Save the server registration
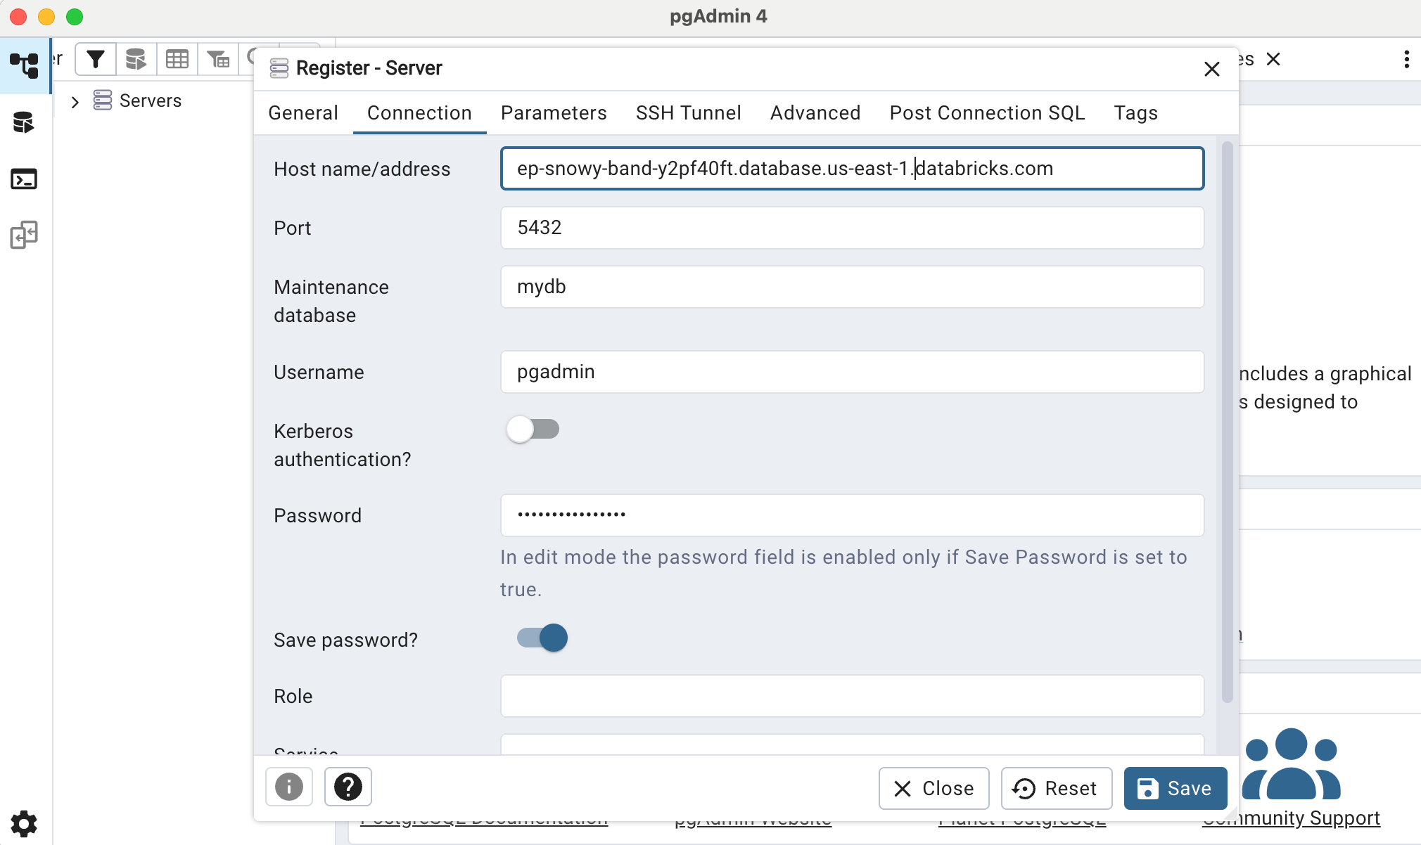 1174,788
